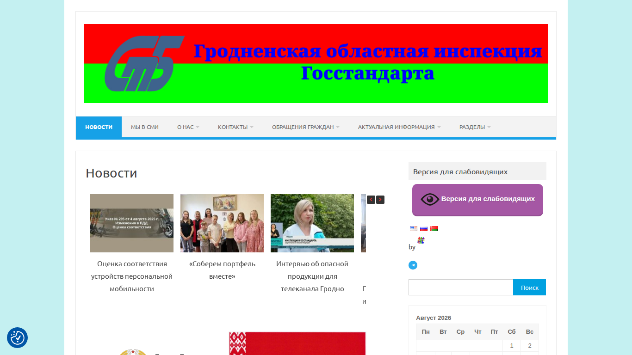Viewport: 632px width, 355px height.
Task: Expand the «РАЗДЕЛЫ» dropdown menu
Action: 475,127
